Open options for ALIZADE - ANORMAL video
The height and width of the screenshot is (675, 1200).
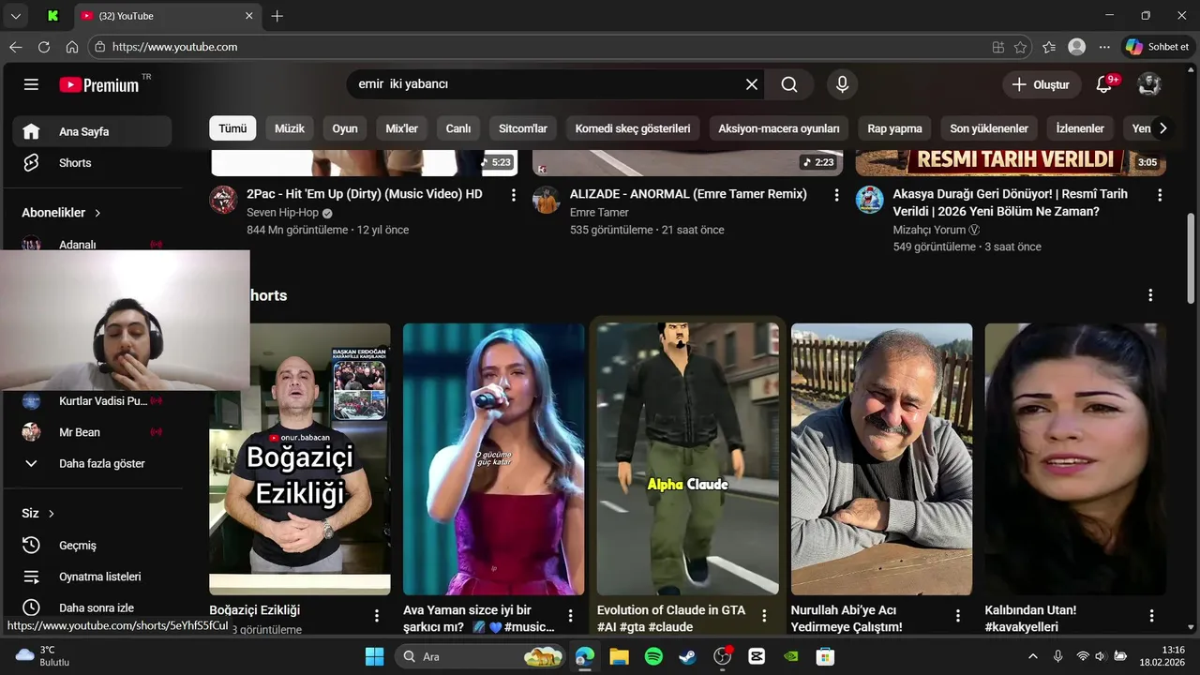(x=836, y=195)
